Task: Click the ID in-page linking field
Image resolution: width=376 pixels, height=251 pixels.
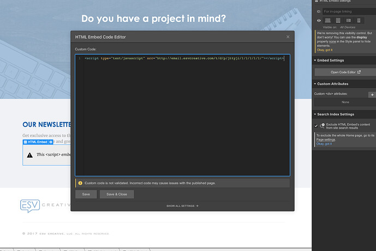Action: click(349, 11)
